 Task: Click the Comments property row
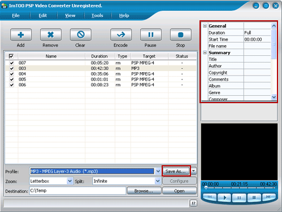(x=239, y=79)
